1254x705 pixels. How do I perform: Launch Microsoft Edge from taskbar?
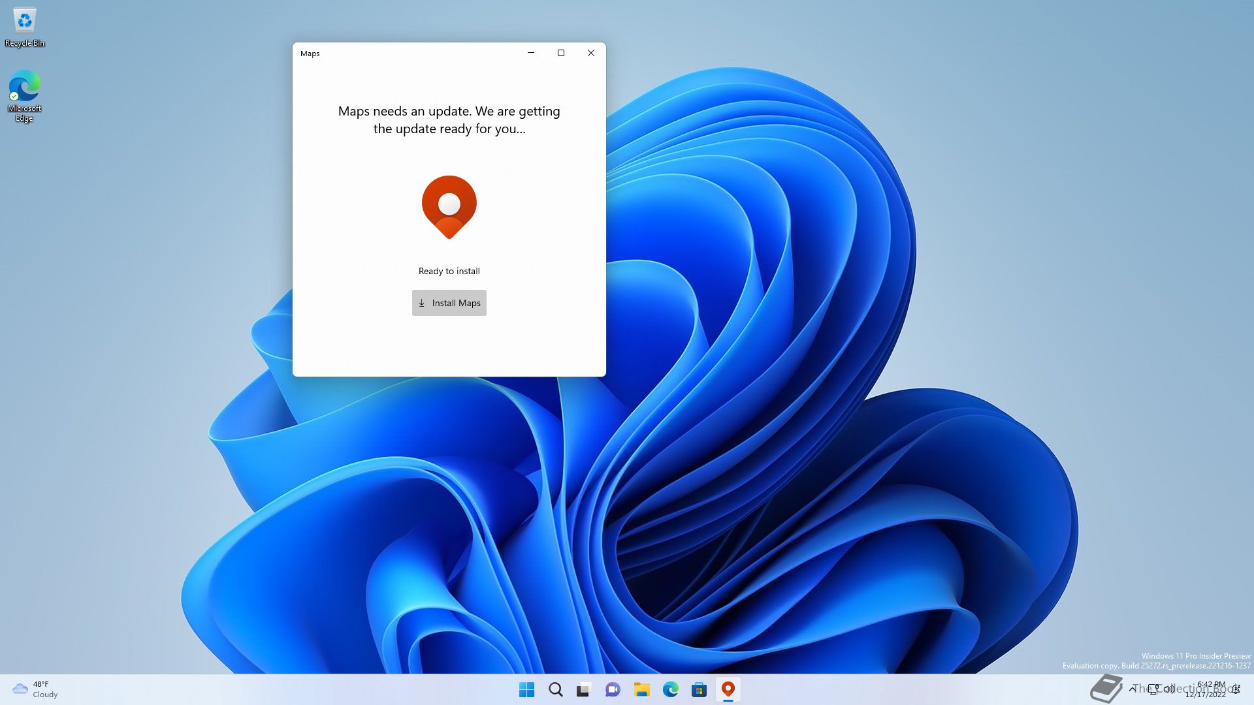[x=670, y=689]
